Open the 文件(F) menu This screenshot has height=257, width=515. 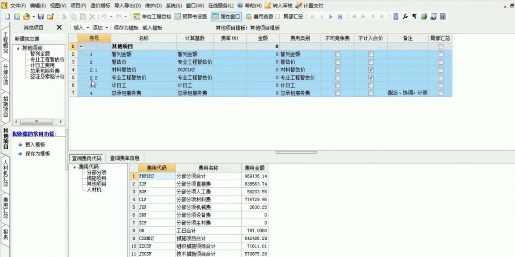coord(18,6)
